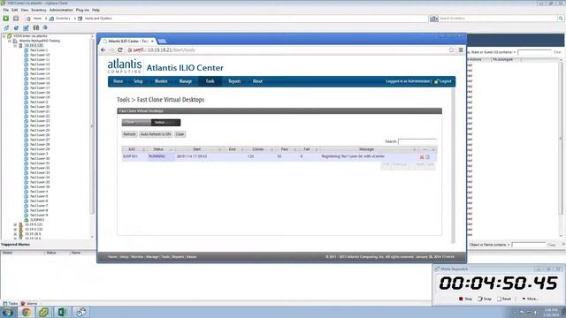
Task: Open the View menu in vSphere Client
Action: pyautogui.click(x=24, y=10)
